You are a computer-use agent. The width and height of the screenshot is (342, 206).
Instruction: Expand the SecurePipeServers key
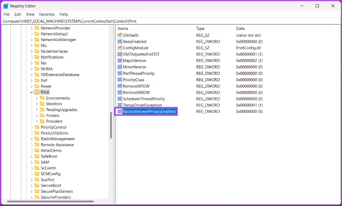click(x=31, y=191)
